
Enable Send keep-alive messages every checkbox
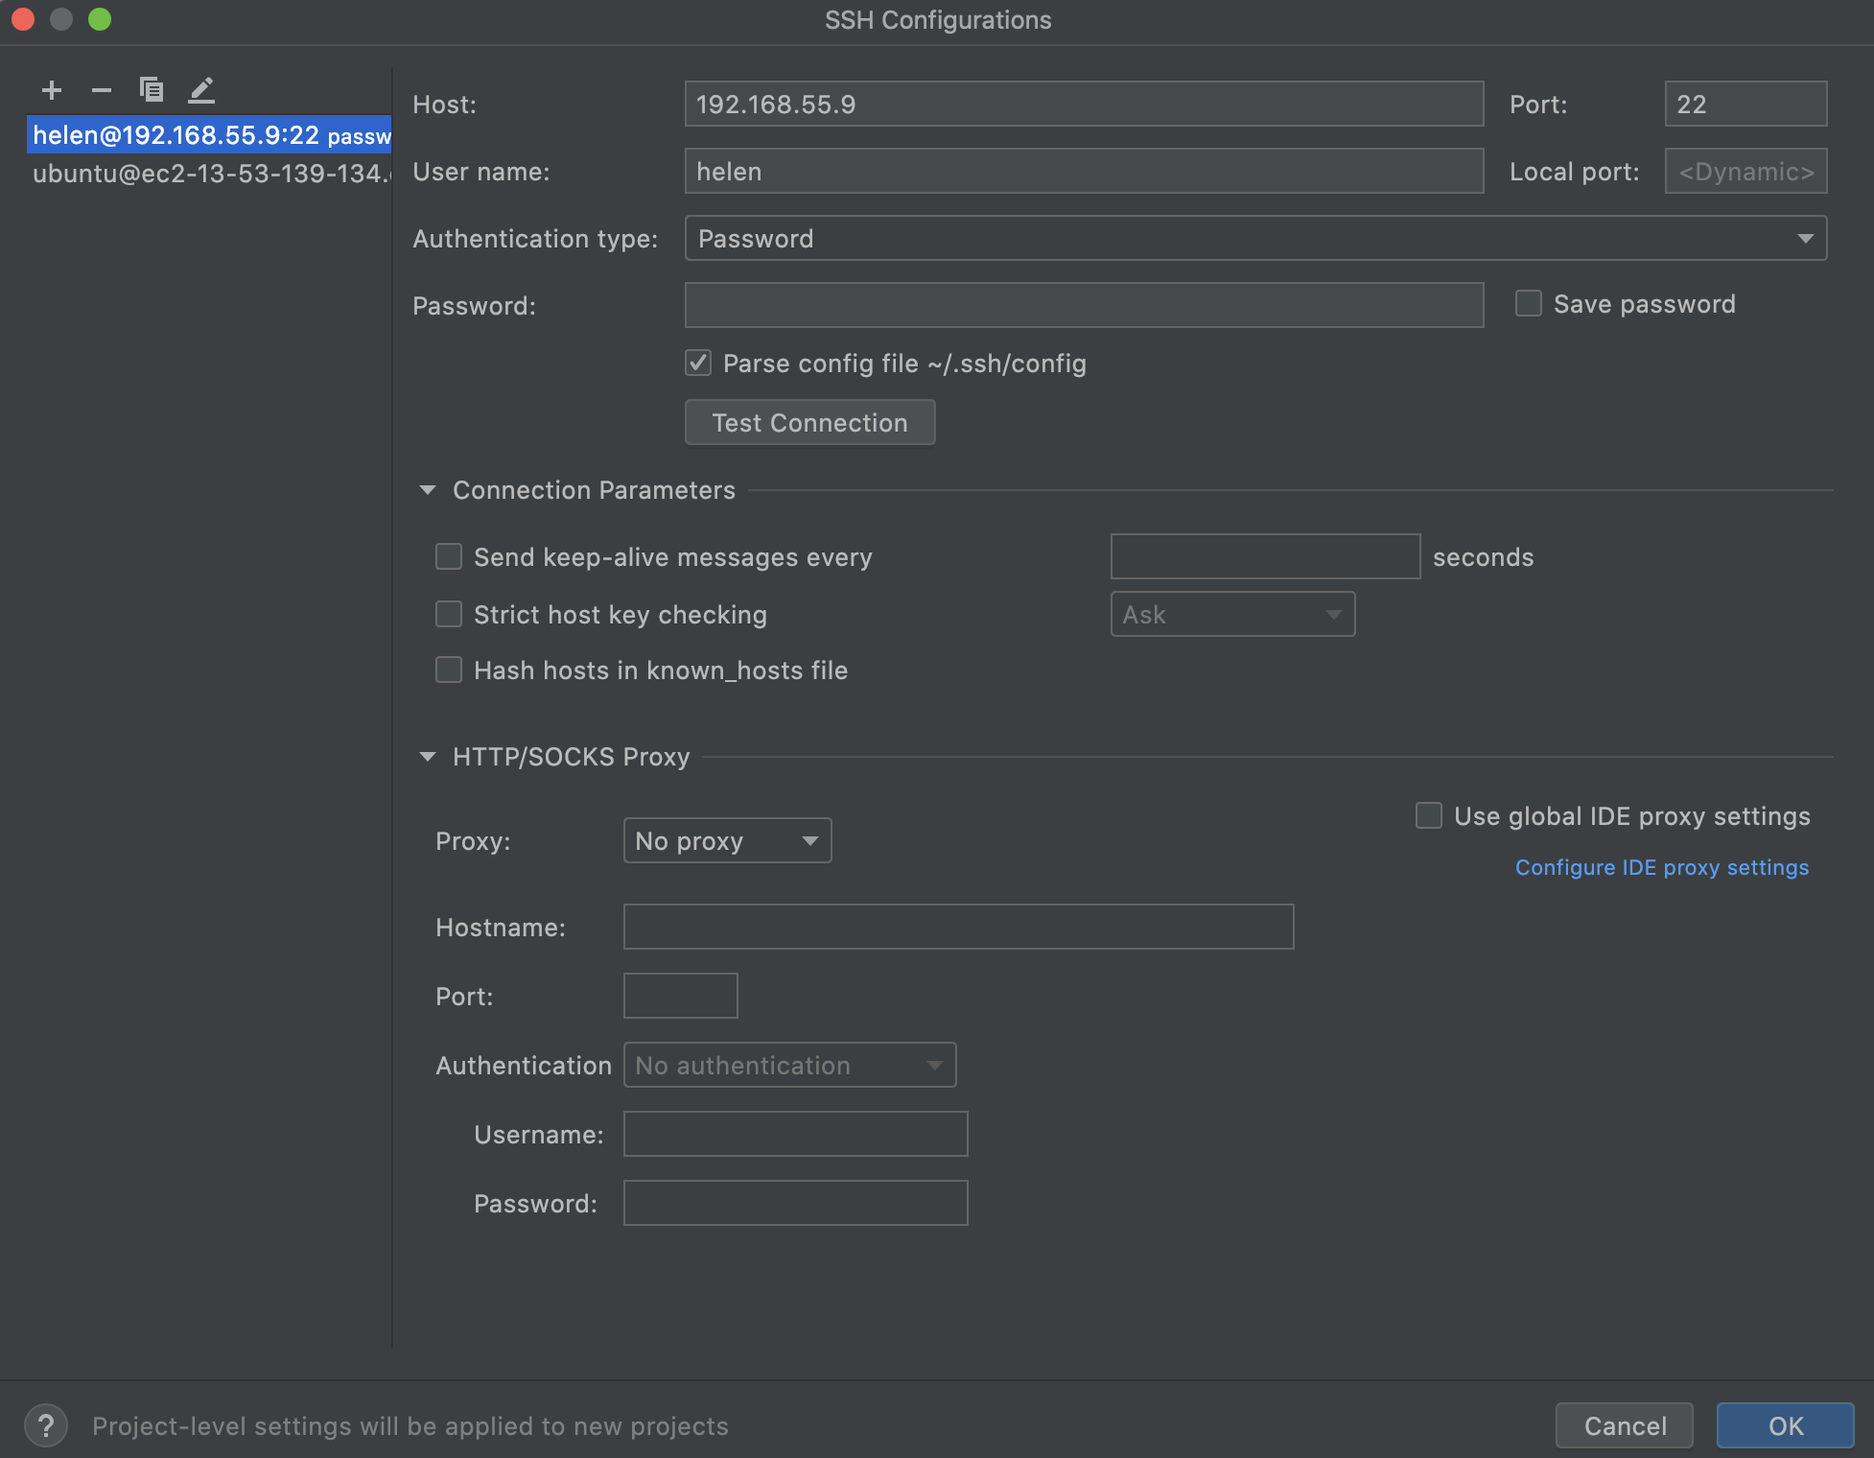(x=449, y=555)
